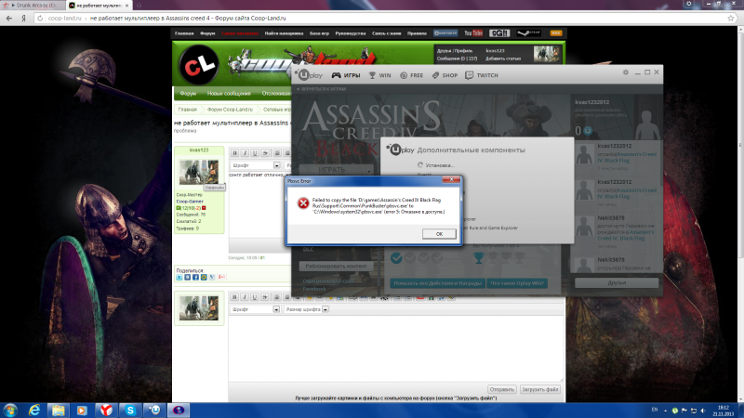
Task: Toggle Bold in the lower reply editor
Action: pyautogui.click(x=234, y=297)
